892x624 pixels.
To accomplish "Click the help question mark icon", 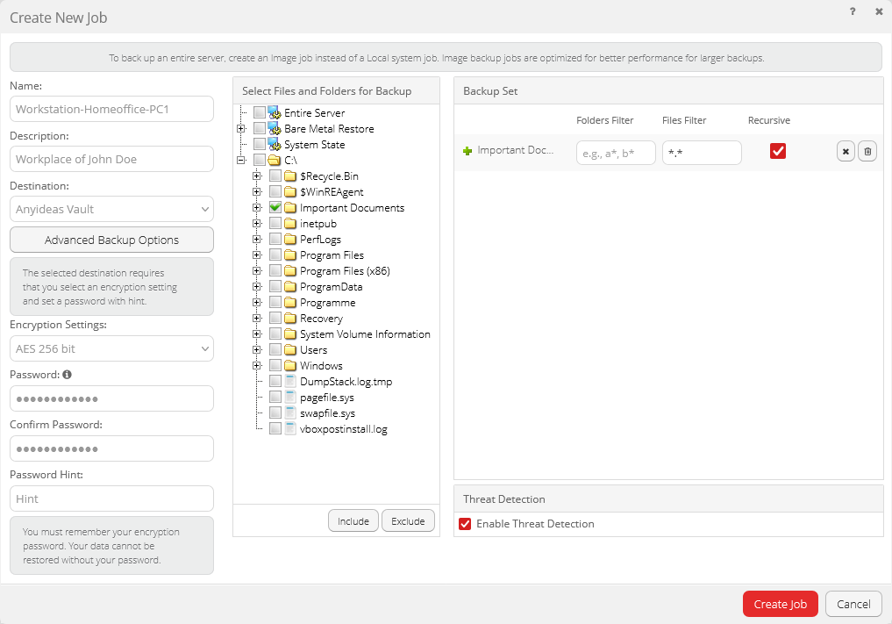I will click(x=853, y=12).
